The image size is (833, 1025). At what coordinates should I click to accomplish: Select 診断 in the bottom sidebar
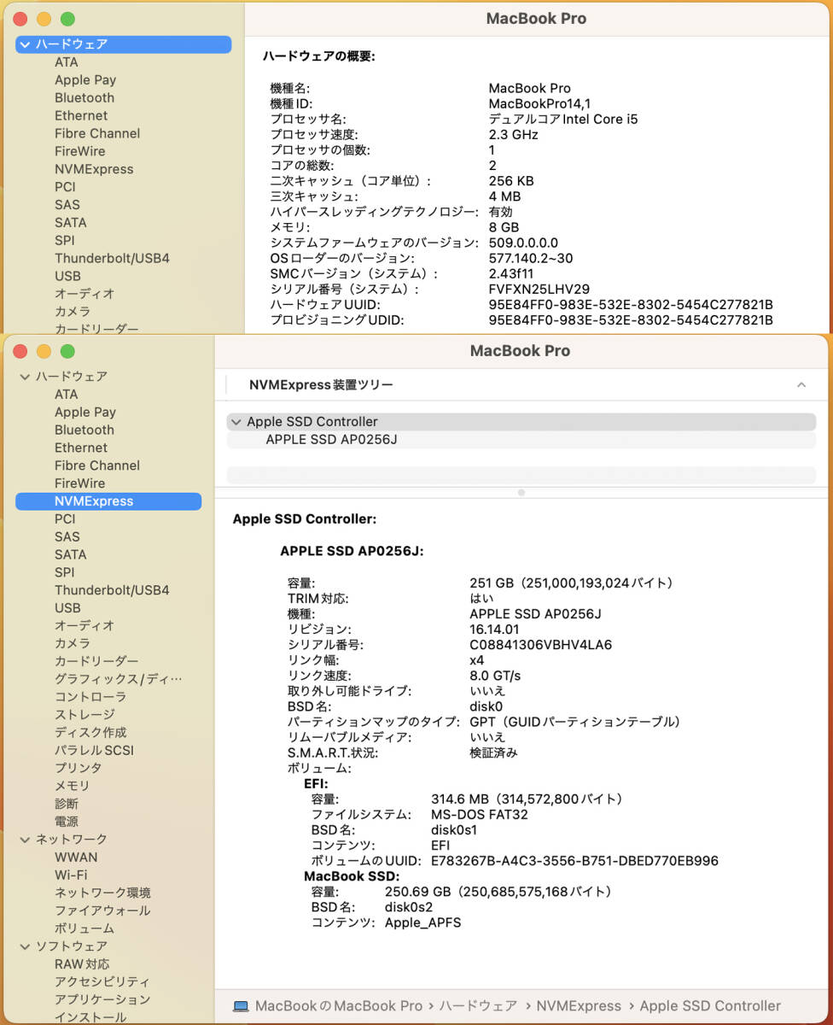point(67,804)
